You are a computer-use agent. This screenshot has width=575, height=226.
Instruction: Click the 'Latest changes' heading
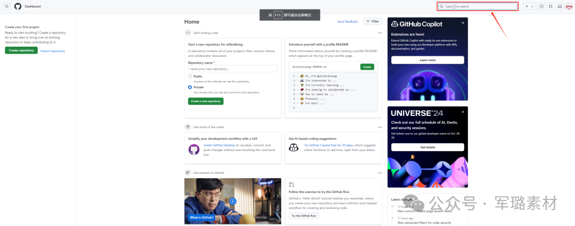401,199
